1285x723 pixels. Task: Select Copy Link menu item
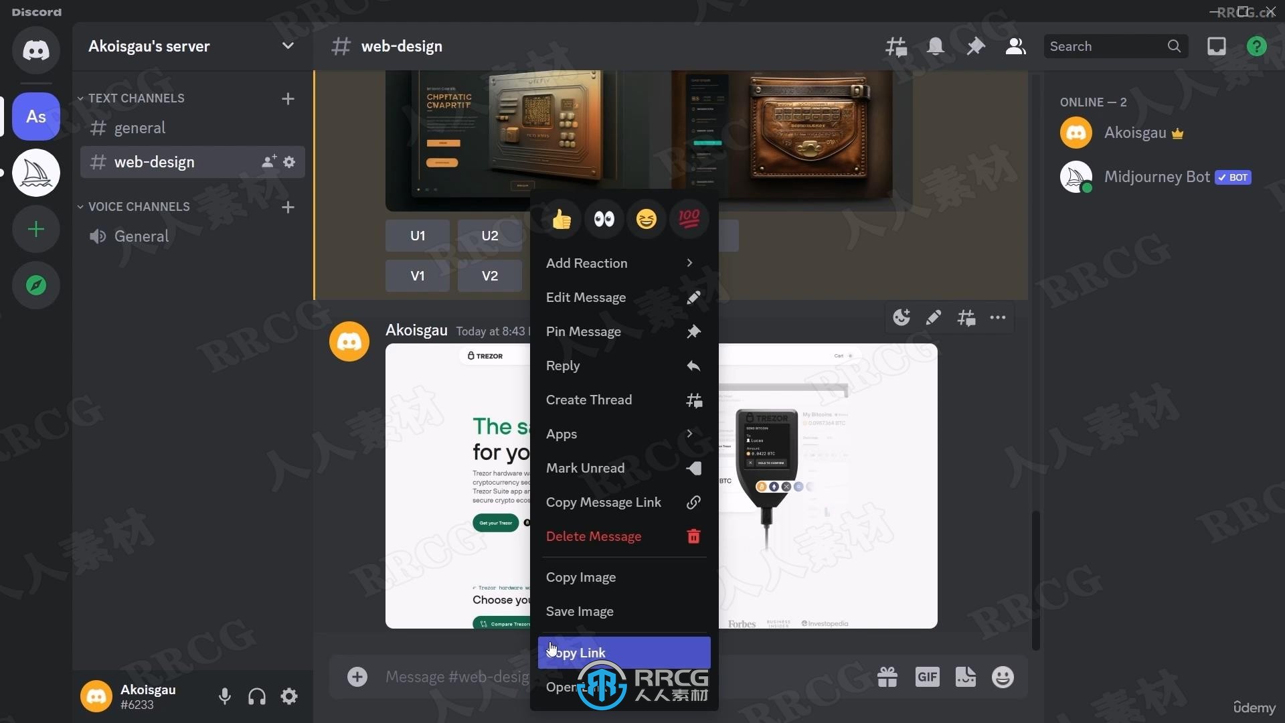[624, 653]
